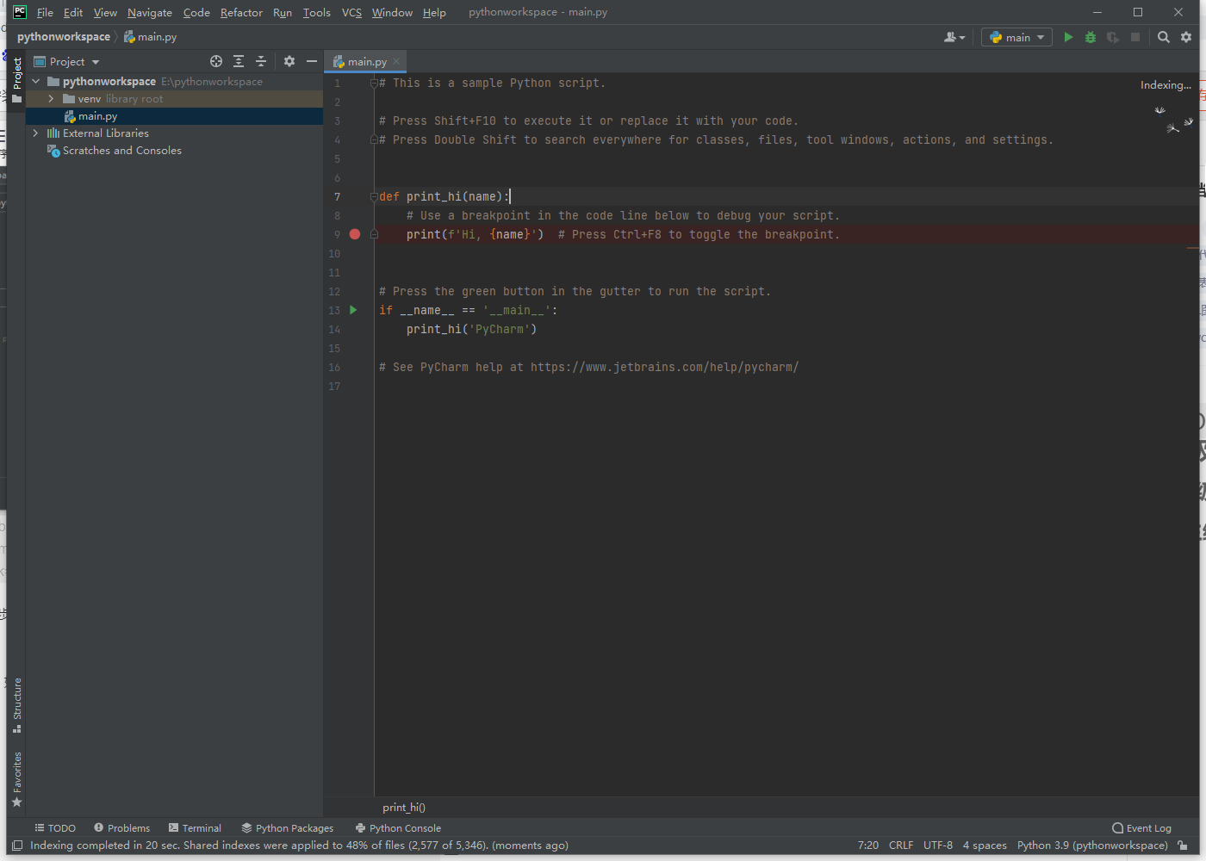Open IDE settings gear in top toolbar
This screenshot has height=861, width=1206.
1186,37
